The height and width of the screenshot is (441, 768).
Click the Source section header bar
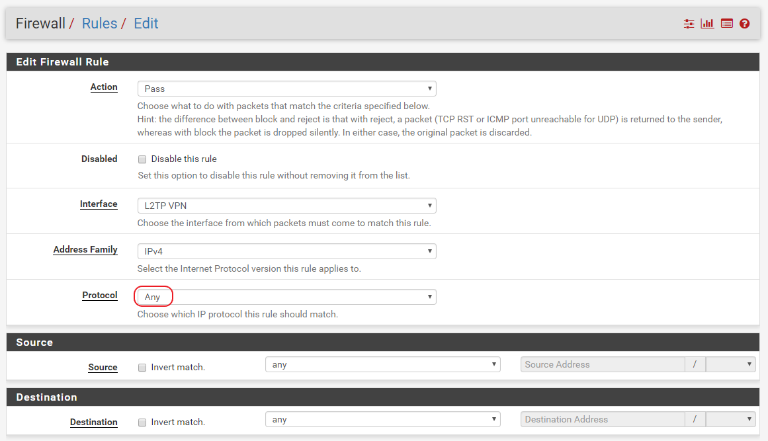(383, 342)
